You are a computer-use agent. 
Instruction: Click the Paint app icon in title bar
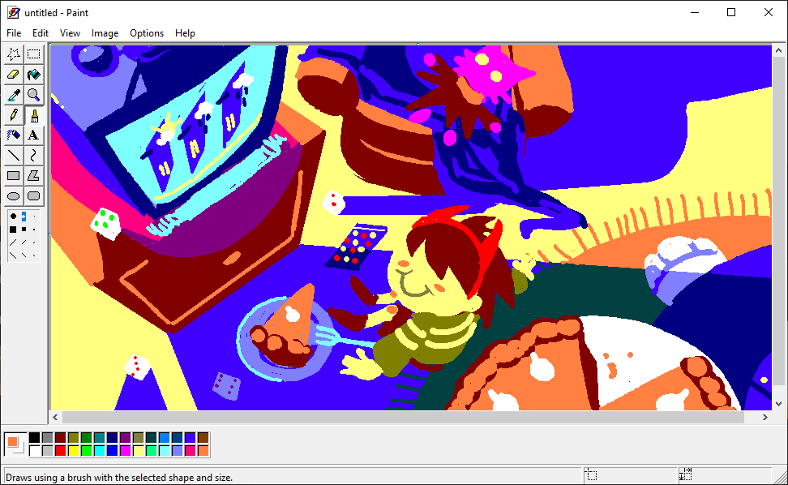14,12
